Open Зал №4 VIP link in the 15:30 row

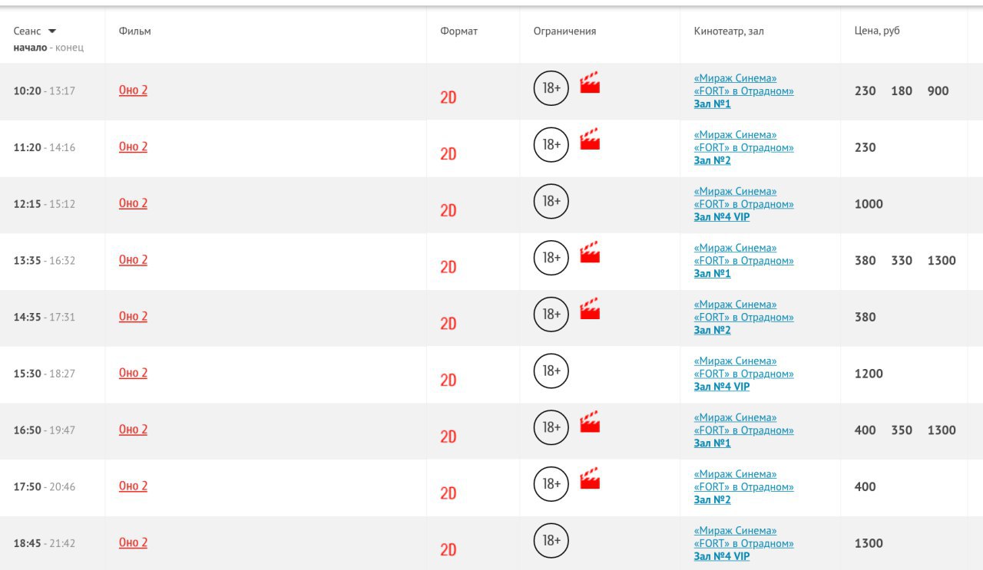722,387
